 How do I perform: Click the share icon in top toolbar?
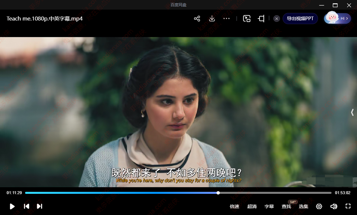197,19
